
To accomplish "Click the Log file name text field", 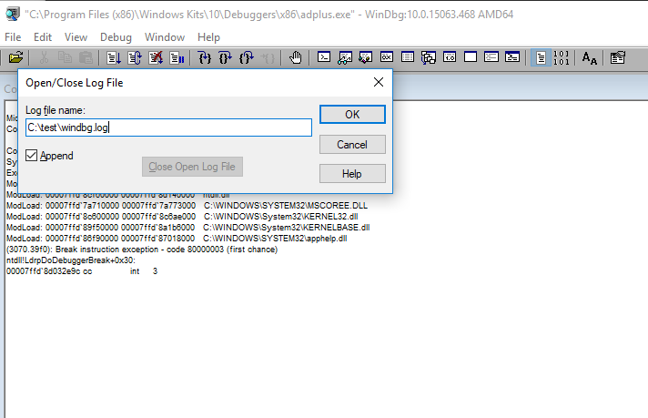I will (x=168, y=127).
